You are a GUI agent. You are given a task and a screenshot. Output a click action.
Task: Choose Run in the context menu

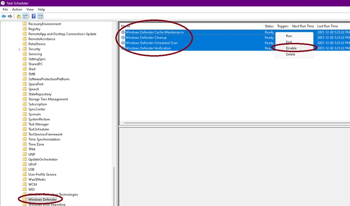(289, 36)
